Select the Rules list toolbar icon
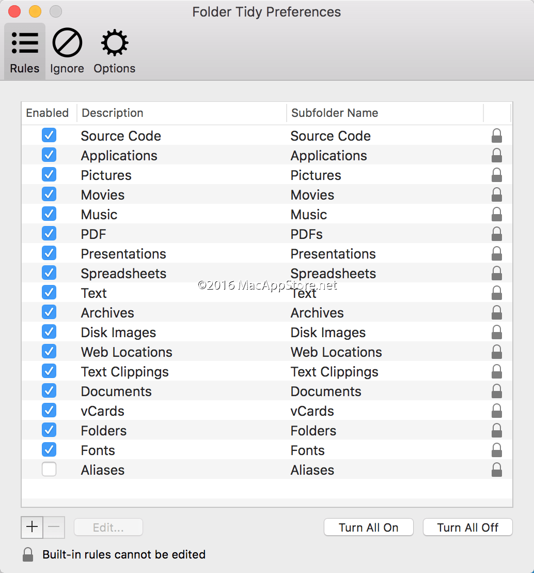 [x=25, y=52]
